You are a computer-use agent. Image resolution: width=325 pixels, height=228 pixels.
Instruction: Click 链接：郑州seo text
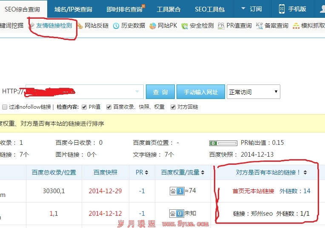pyautogui.click(x=253, y=214)
